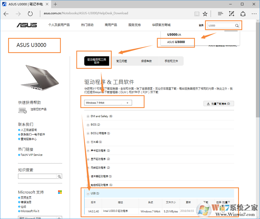This screenshot has height=219, width=260.
Task: Click the search magnifier in ASUS header
Action: (237, 25)
